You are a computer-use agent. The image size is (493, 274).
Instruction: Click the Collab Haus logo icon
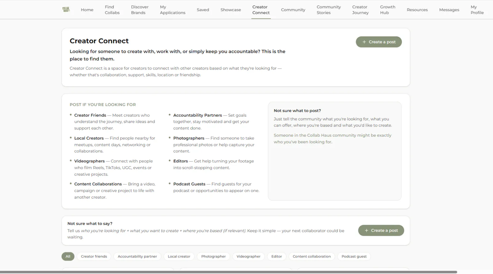66,10
